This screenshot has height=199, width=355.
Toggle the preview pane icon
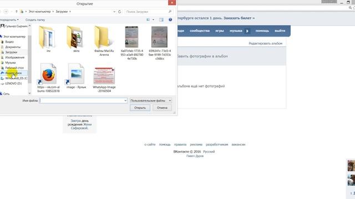coord(161,20)
